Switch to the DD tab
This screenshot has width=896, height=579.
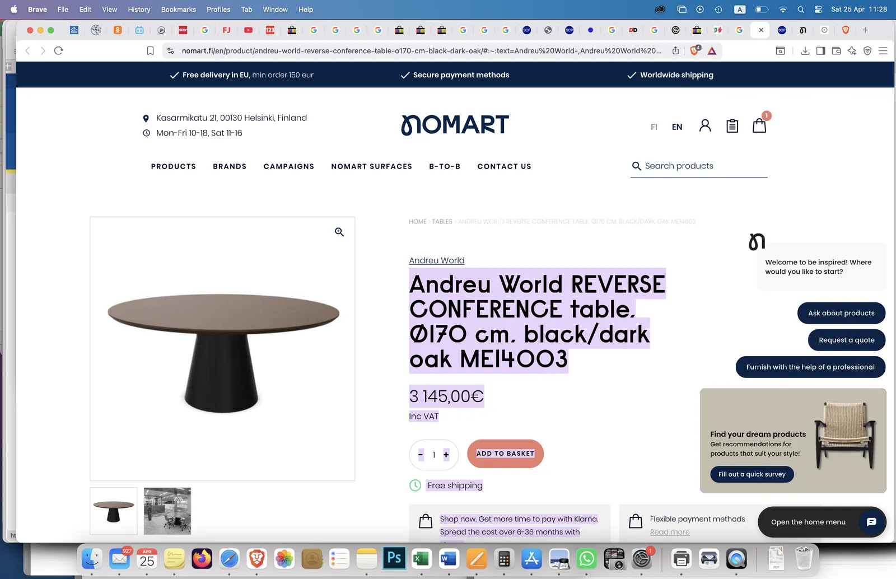(x=633, y=30)
